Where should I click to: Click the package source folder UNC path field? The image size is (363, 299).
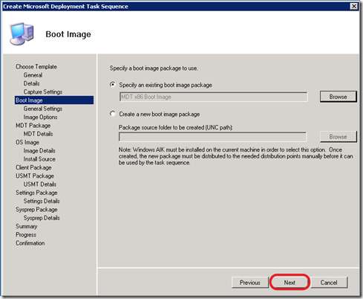[x=212, y=137]
